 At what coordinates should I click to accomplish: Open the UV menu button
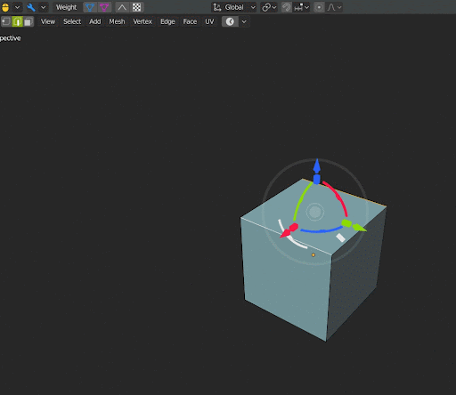click(209, 21)
